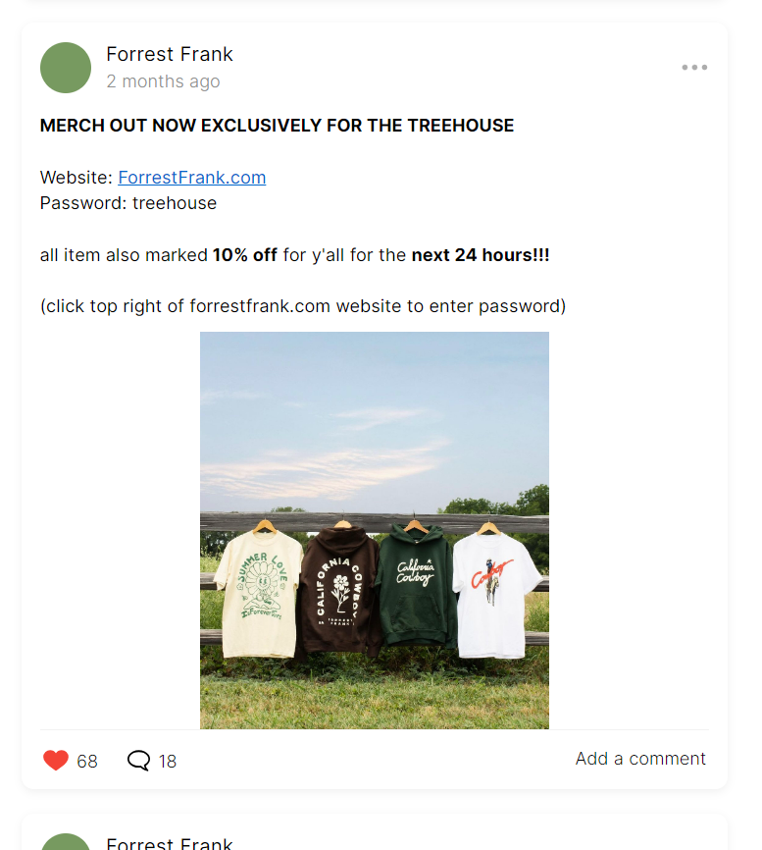Open the three-dot post options menu

(x=694, y=67)
